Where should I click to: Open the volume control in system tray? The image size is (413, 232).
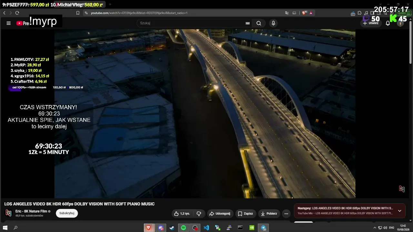pos(385,228)
